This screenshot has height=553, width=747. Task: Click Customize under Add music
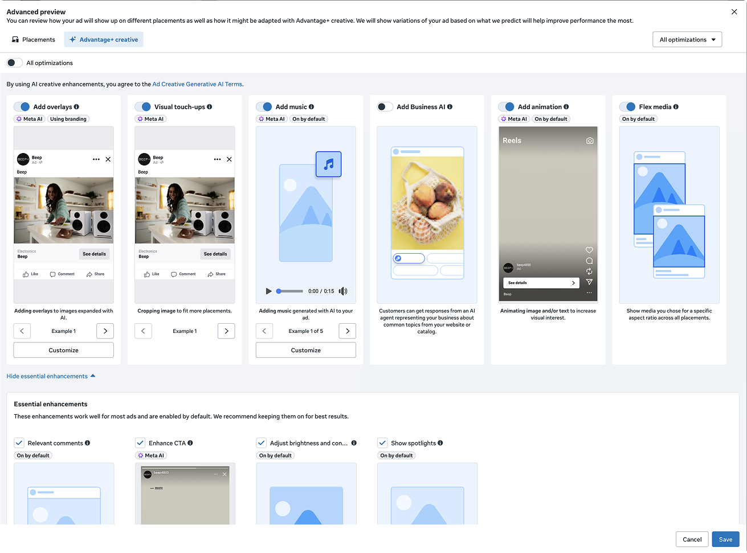306,350
